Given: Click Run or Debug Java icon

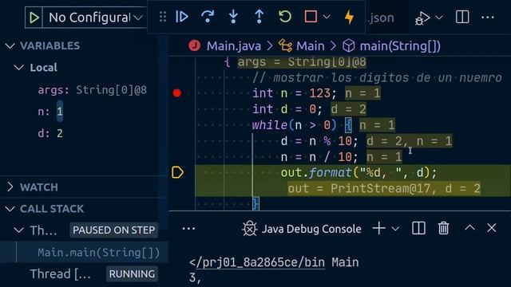Looking at the screenshot, I should pyautogui.click(x=422, y=18).
